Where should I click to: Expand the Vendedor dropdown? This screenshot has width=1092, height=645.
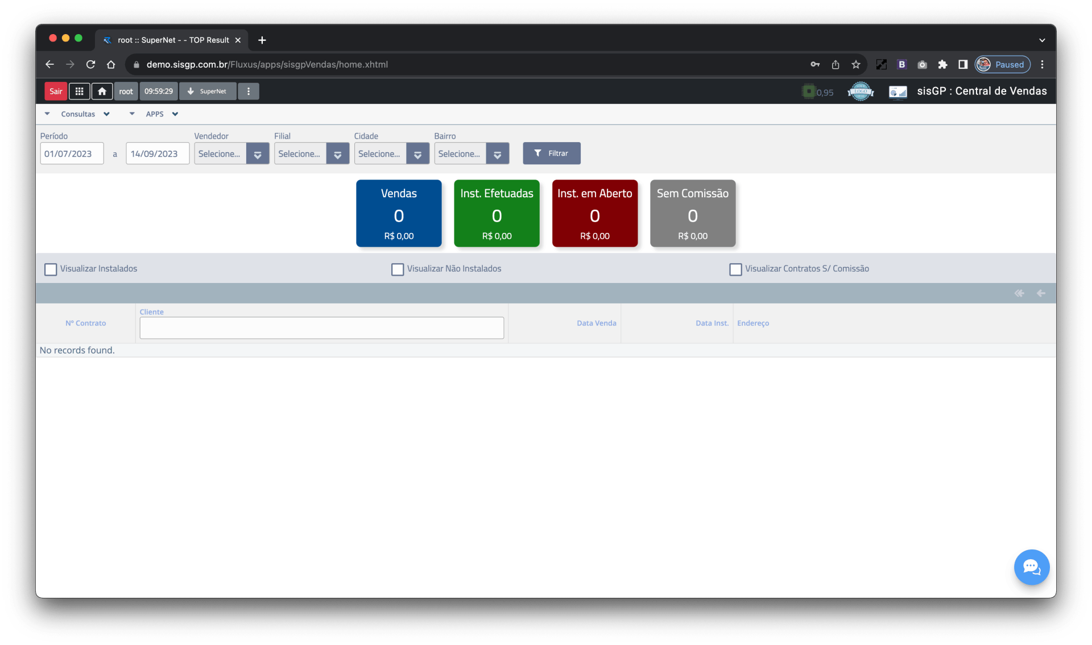(257, 154)
